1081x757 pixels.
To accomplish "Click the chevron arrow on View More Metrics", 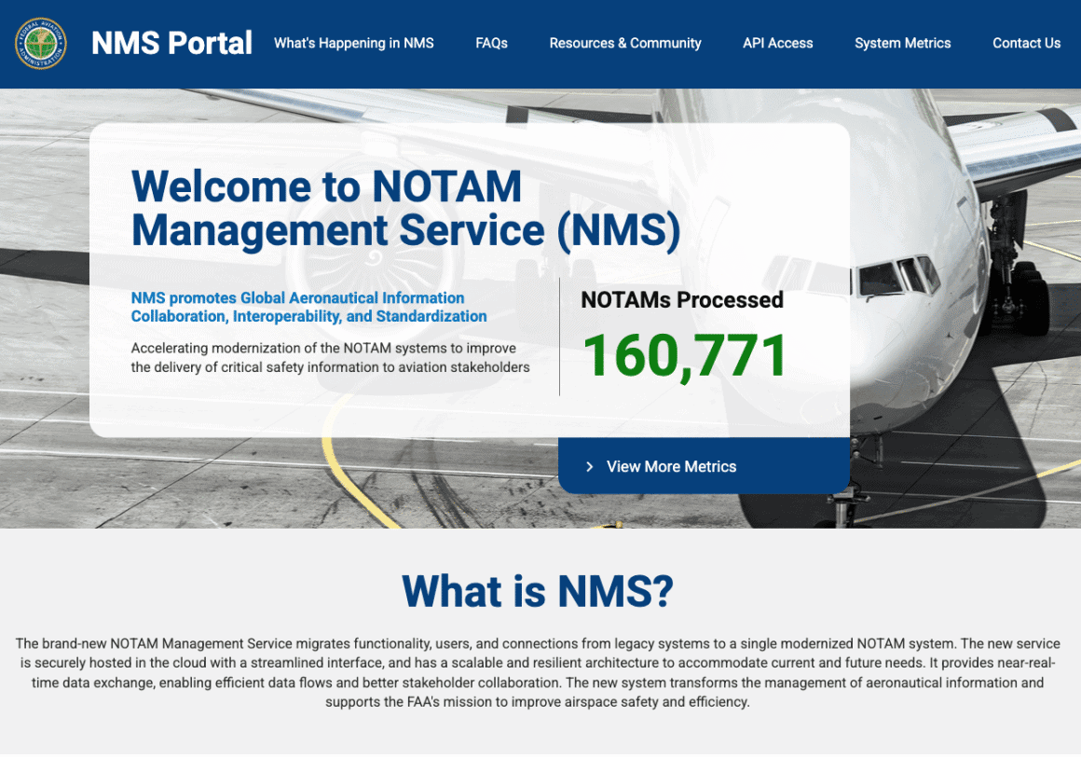I will coord(589,466).
